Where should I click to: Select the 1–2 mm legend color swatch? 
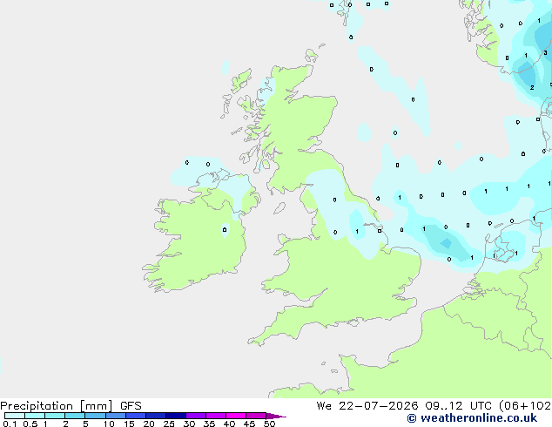coord(55,416)
